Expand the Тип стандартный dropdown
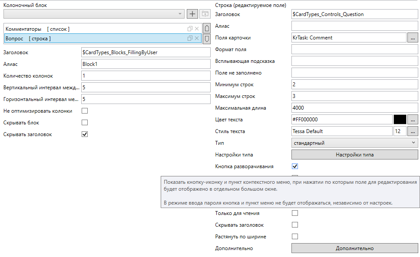Screen dimensions: 420x257 [x=355, y=143]
